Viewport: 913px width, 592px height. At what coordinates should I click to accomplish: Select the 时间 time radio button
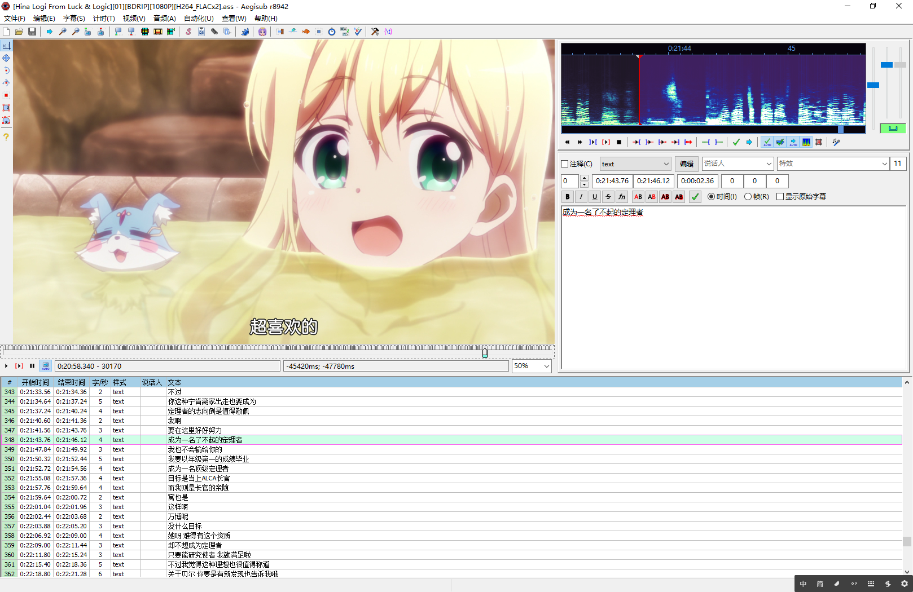pos(711,197)
